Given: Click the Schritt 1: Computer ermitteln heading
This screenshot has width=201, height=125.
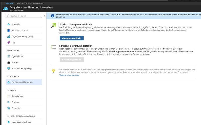Looking at the screenshot, I should coord(76,24).
